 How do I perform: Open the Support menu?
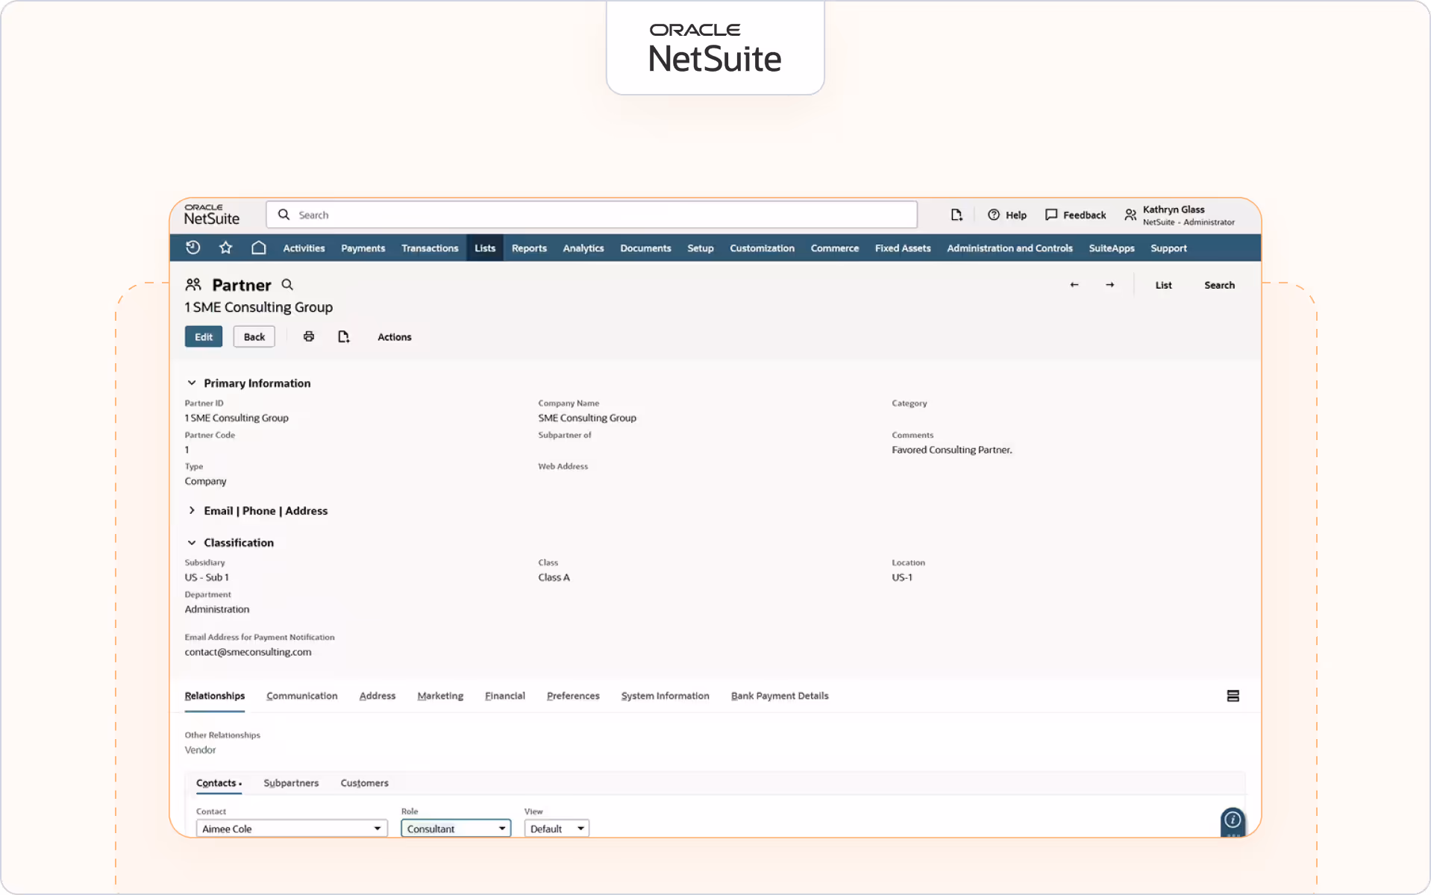pos(1168,248)
